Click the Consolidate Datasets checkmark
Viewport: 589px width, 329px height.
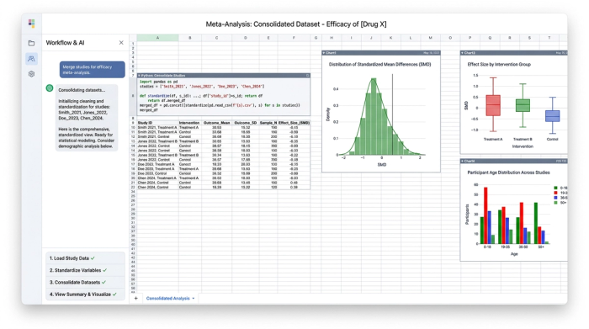[x=103, y=283]
